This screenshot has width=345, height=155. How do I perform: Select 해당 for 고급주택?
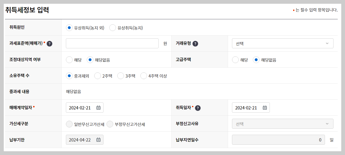tap(235, 60)
